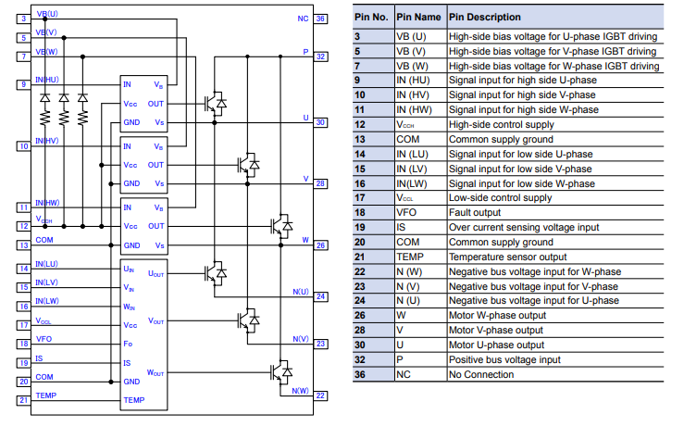
Task: Click "Signal input for high side U-phase"
Action: (523, 81)
